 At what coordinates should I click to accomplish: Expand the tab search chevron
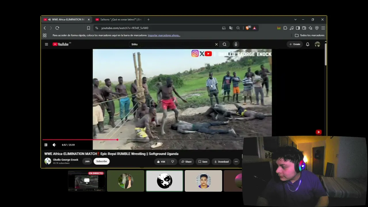(x=295, y=20)
